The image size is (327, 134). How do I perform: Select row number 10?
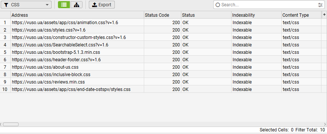[5, 89]
